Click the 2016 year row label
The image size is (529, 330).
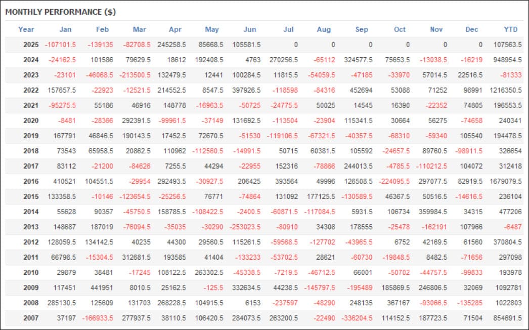(31, 181)
